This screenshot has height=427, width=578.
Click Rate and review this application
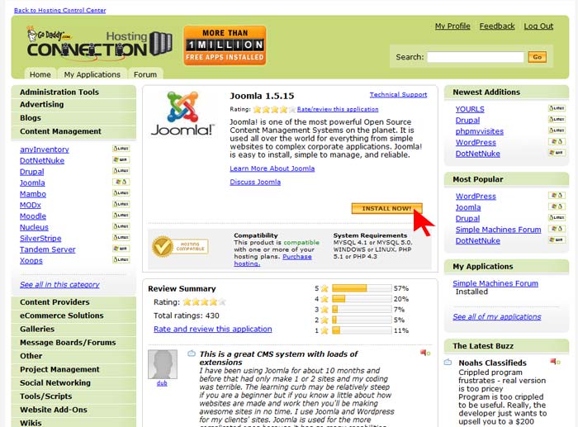[213, 329]
